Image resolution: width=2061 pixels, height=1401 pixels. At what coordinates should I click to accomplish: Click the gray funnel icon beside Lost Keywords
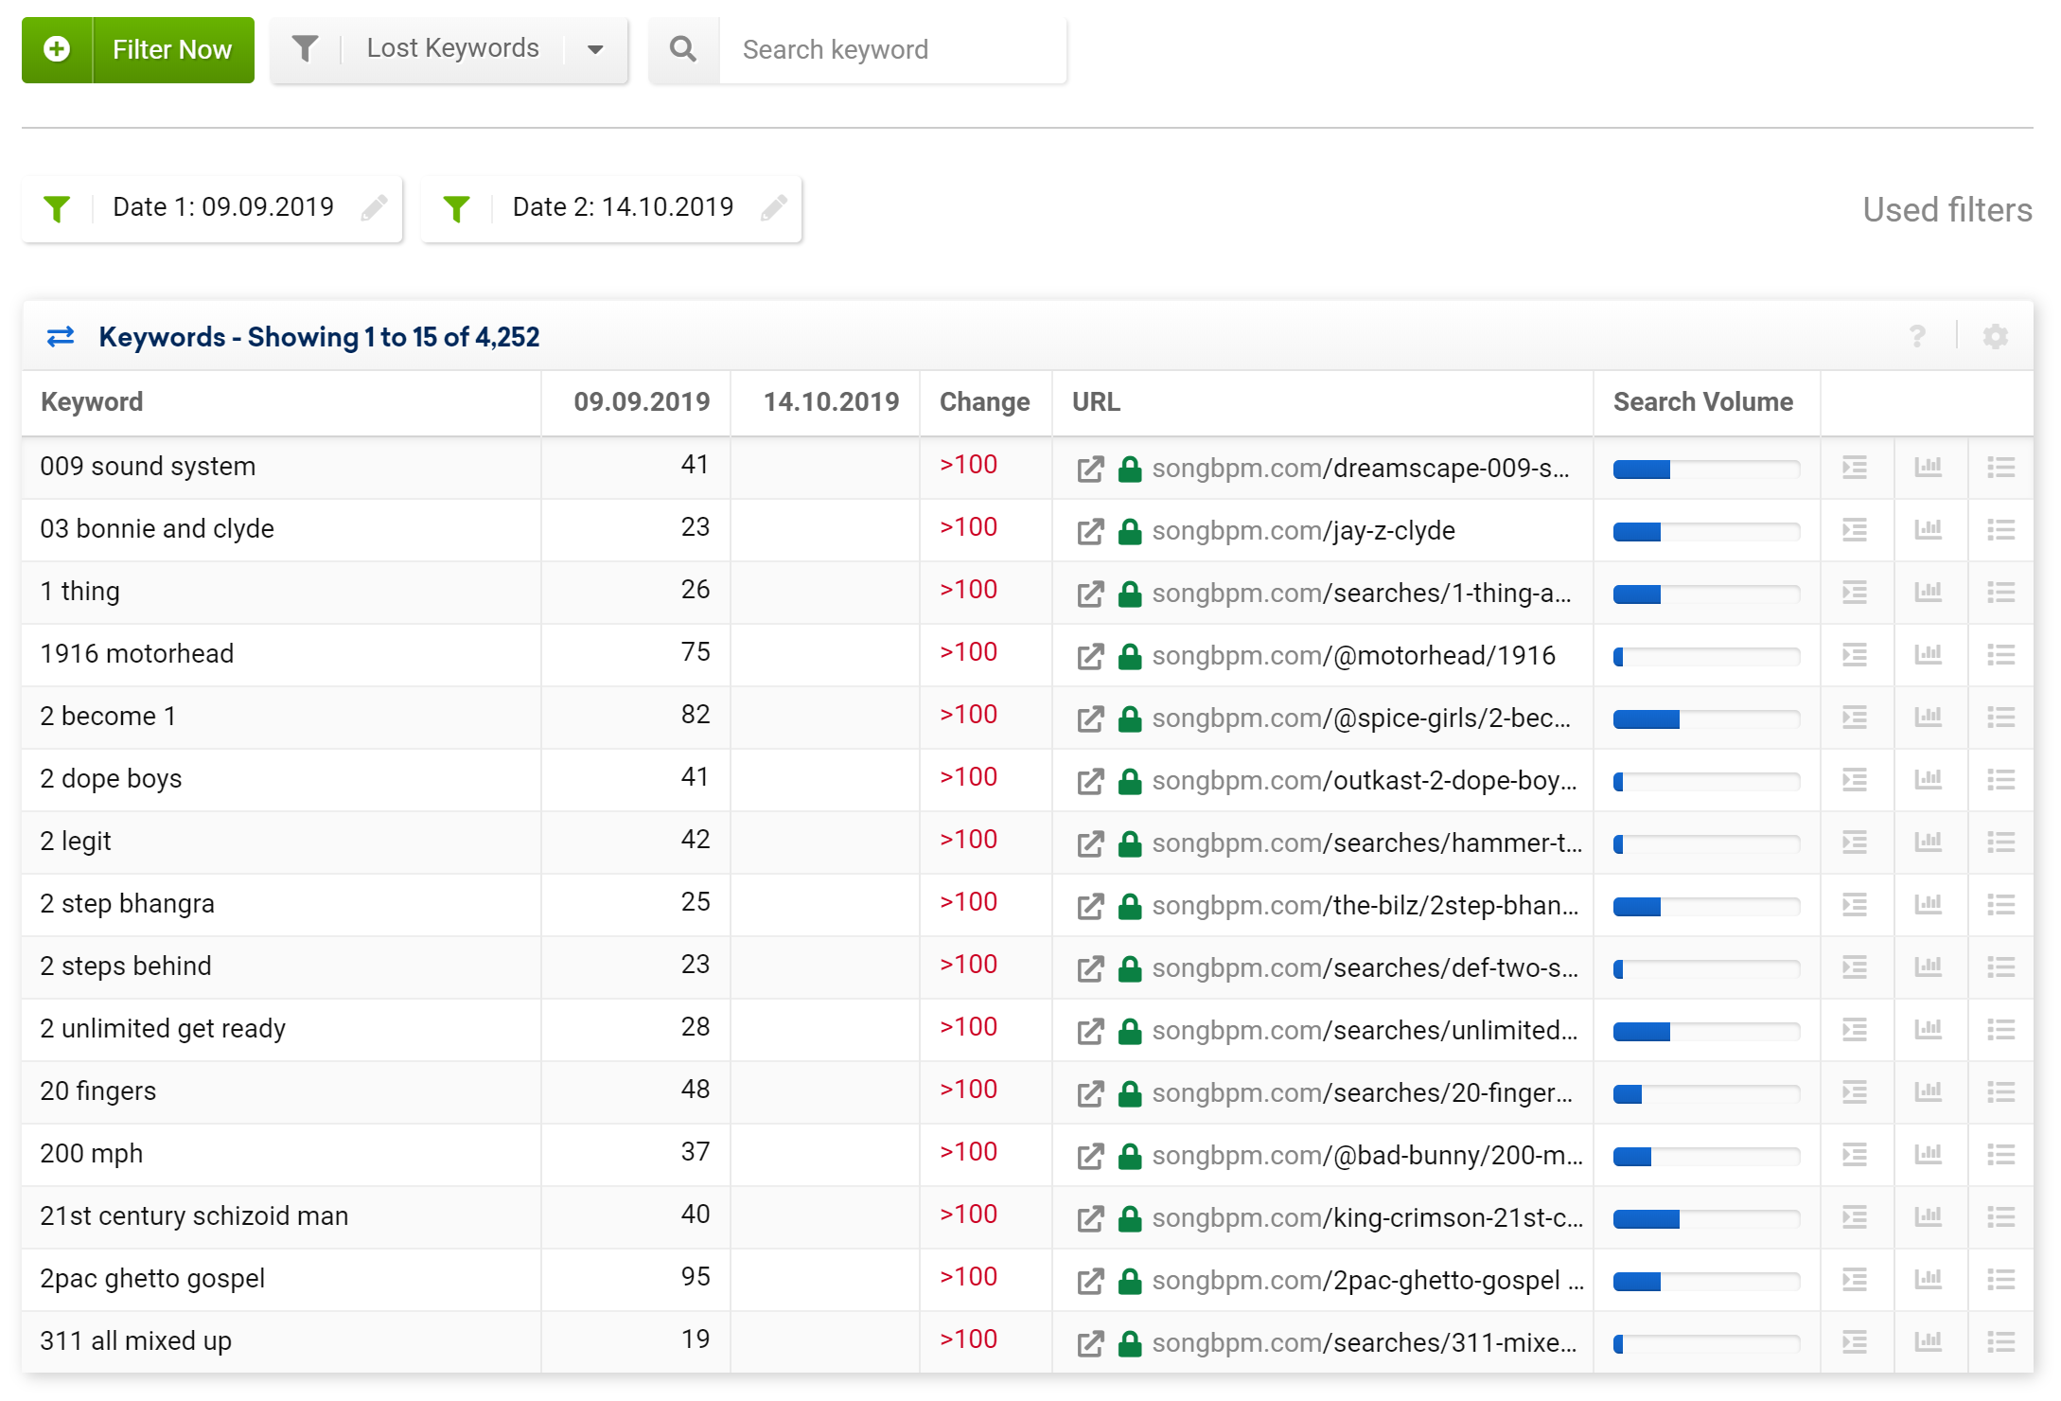point(305,48)
